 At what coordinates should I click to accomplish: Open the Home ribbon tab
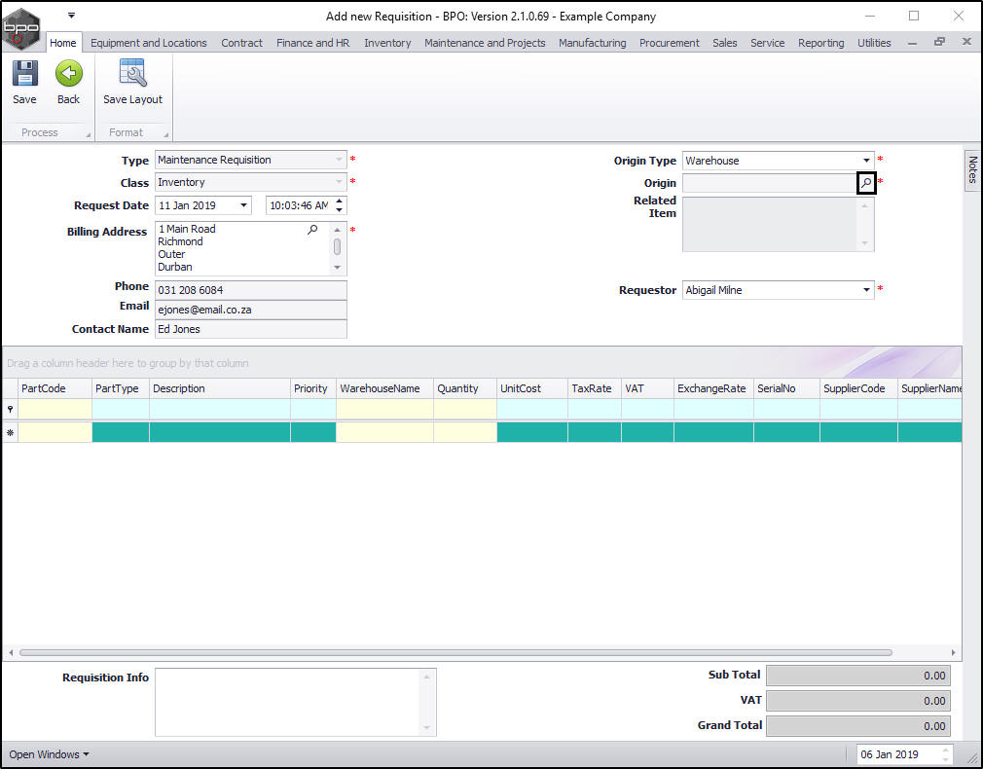[x=62, y=43]
